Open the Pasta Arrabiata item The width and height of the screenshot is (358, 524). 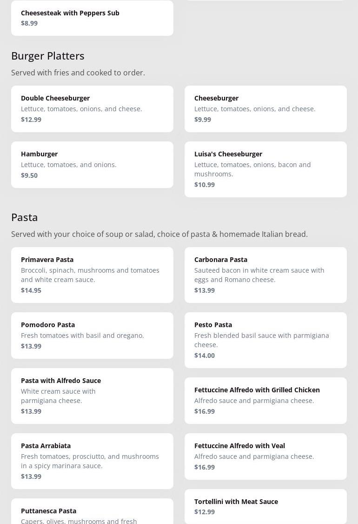92,461
